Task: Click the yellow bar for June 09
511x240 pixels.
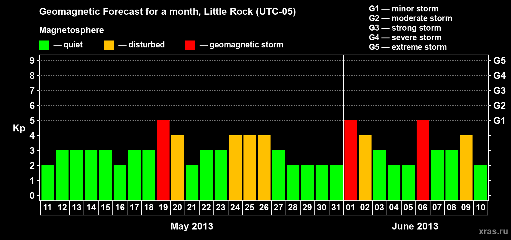Action: (466, 168)
